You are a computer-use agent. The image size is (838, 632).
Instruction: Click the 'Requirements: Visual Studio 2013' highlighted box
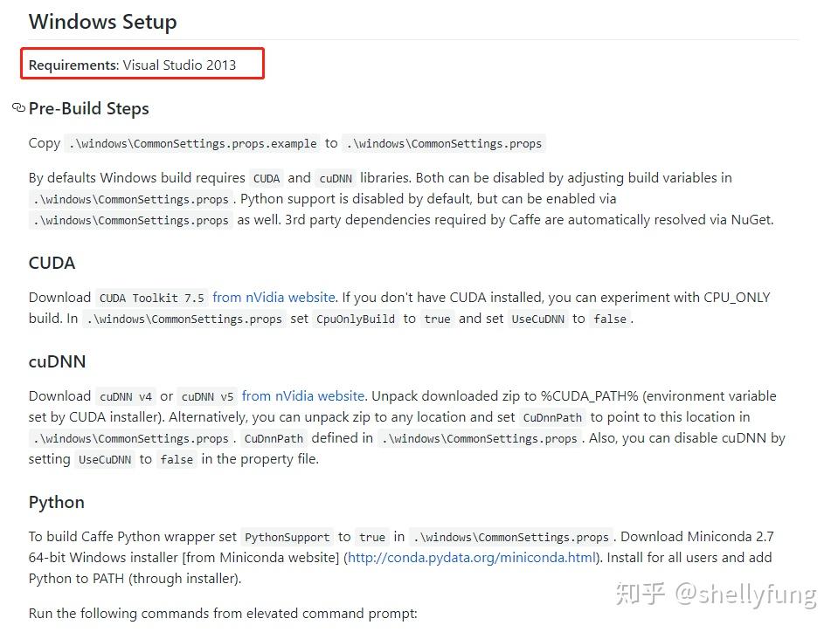[x=142, y=64]
